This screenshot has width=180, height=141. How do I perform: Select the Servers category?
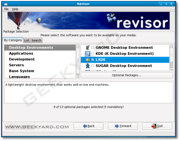click(40, 65)
